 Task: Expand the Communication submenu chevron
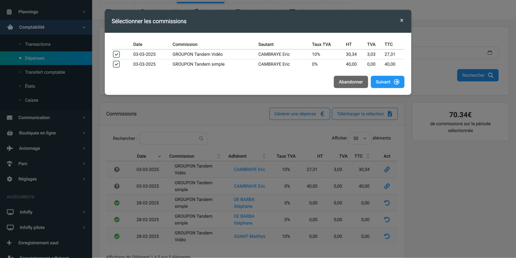84,118
